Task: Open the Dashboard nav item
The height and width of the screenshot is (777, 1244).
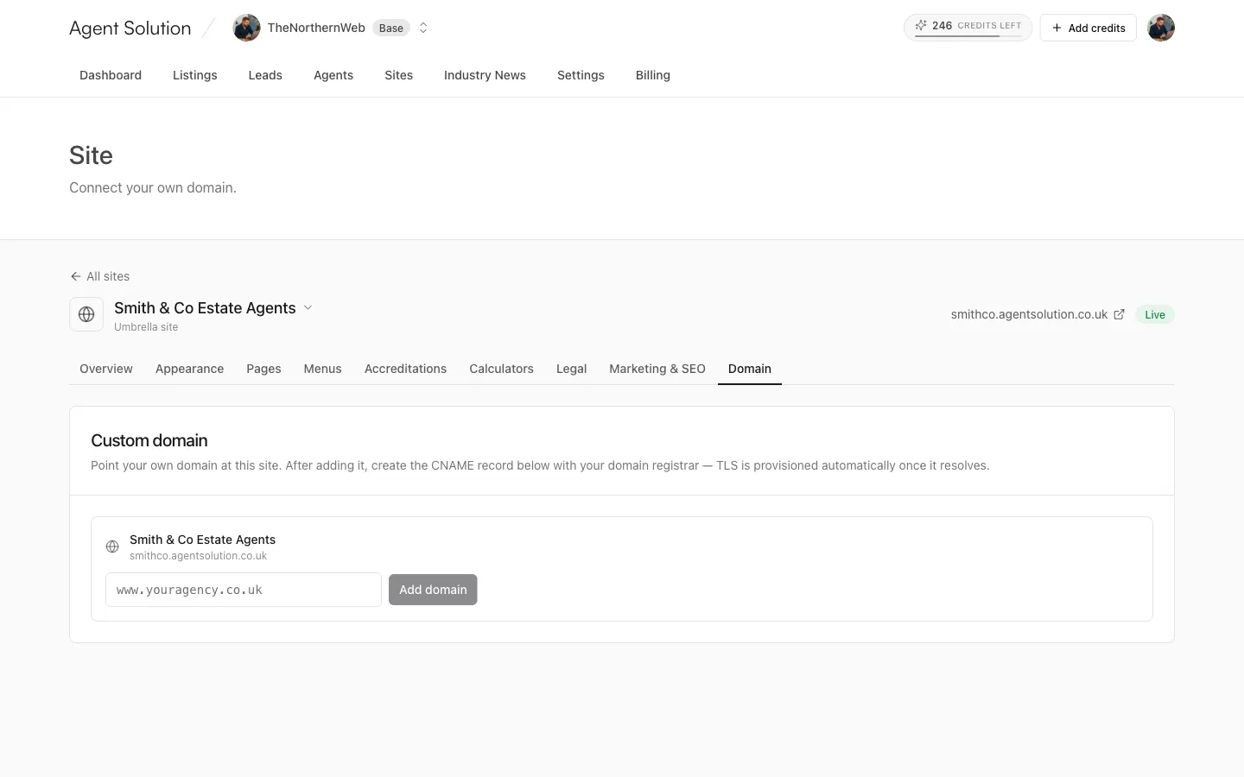Action: tap(111, 75)
